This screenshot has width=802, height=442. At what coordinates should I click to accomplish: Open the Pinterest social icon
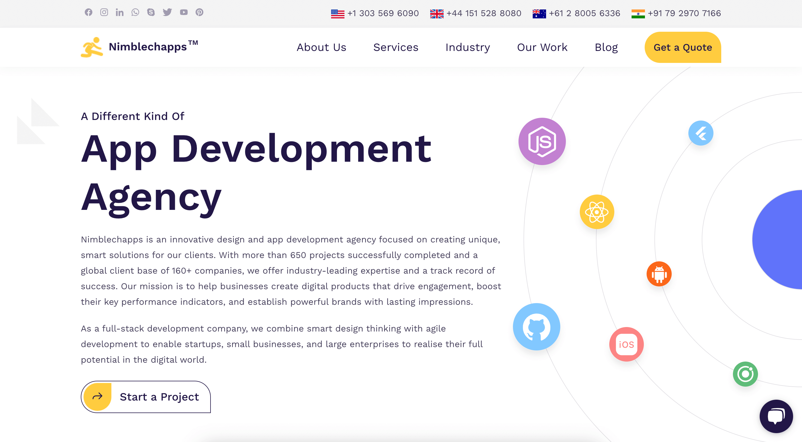199,12
